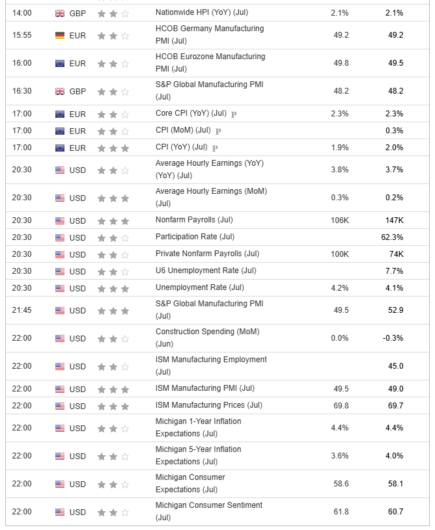This screenshot has width=435, height=530.
Task: Click the preliminary P icon beside Core CPI (YoY)
Action: (x=234, y=114)
